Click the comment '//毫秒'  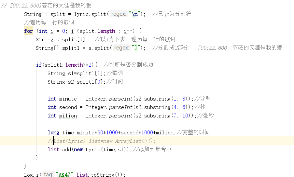[205, 116]
